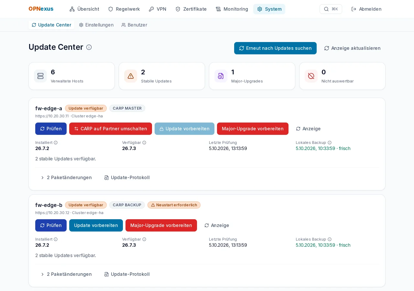Open Update-Protokoll for fw-edge-a
414x291 pixels.
pyautogui.click(x=127, y=178)
